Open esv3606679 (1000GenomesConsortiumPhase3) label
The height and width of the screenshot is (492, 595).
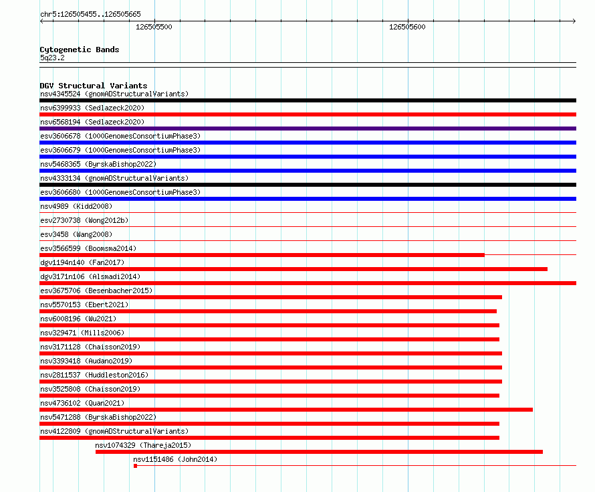(x=120, y=150)
